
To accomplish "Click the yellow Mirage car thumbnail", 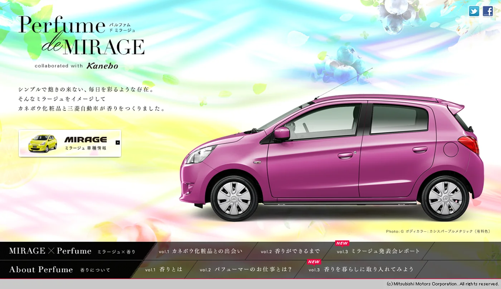I will 43,143.
